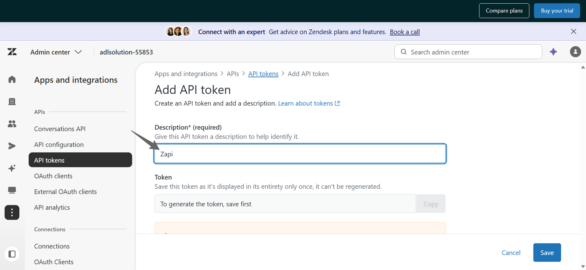
Task: Click the Compare plans button
Action: tap(504, 11)
